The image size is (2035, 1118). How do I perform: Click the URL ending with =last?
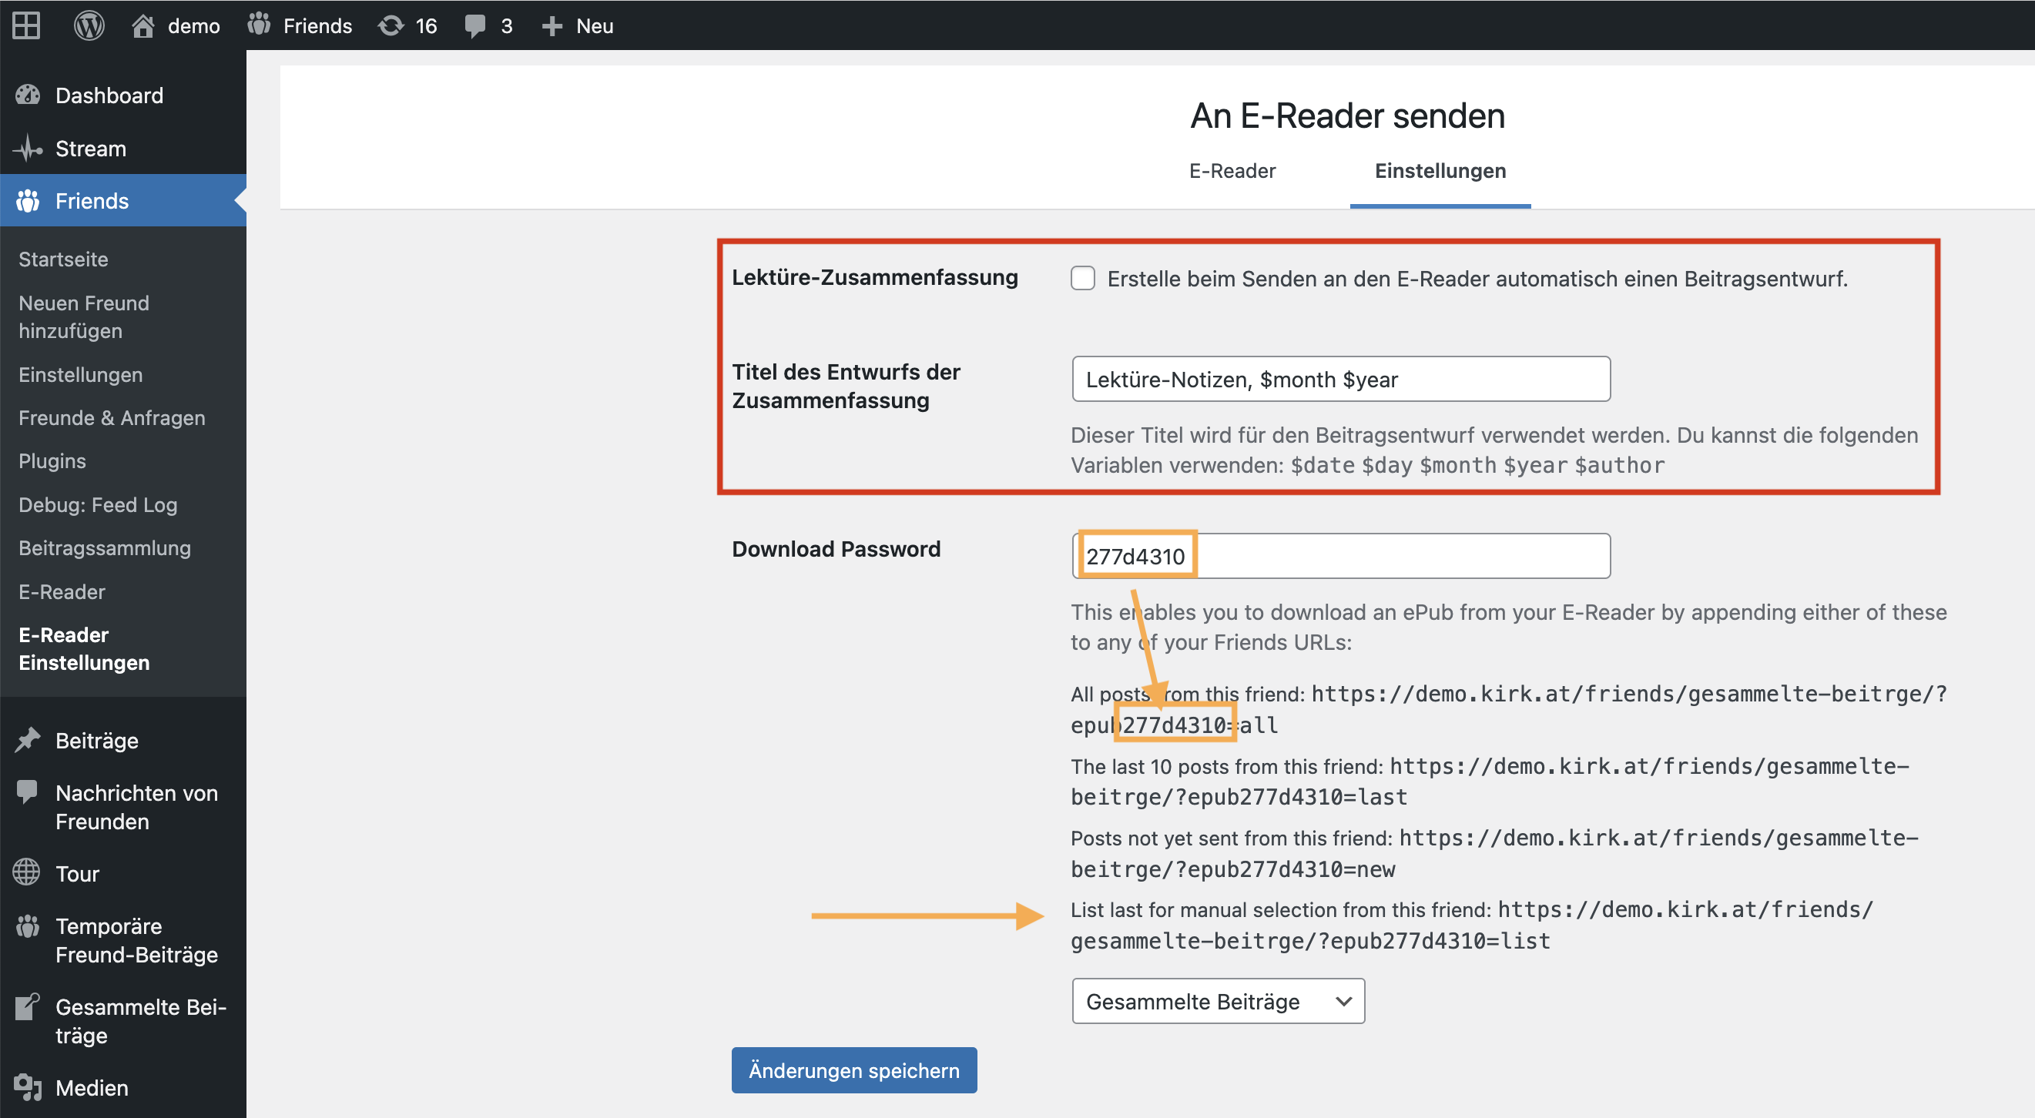click(x=1490, y=781)
